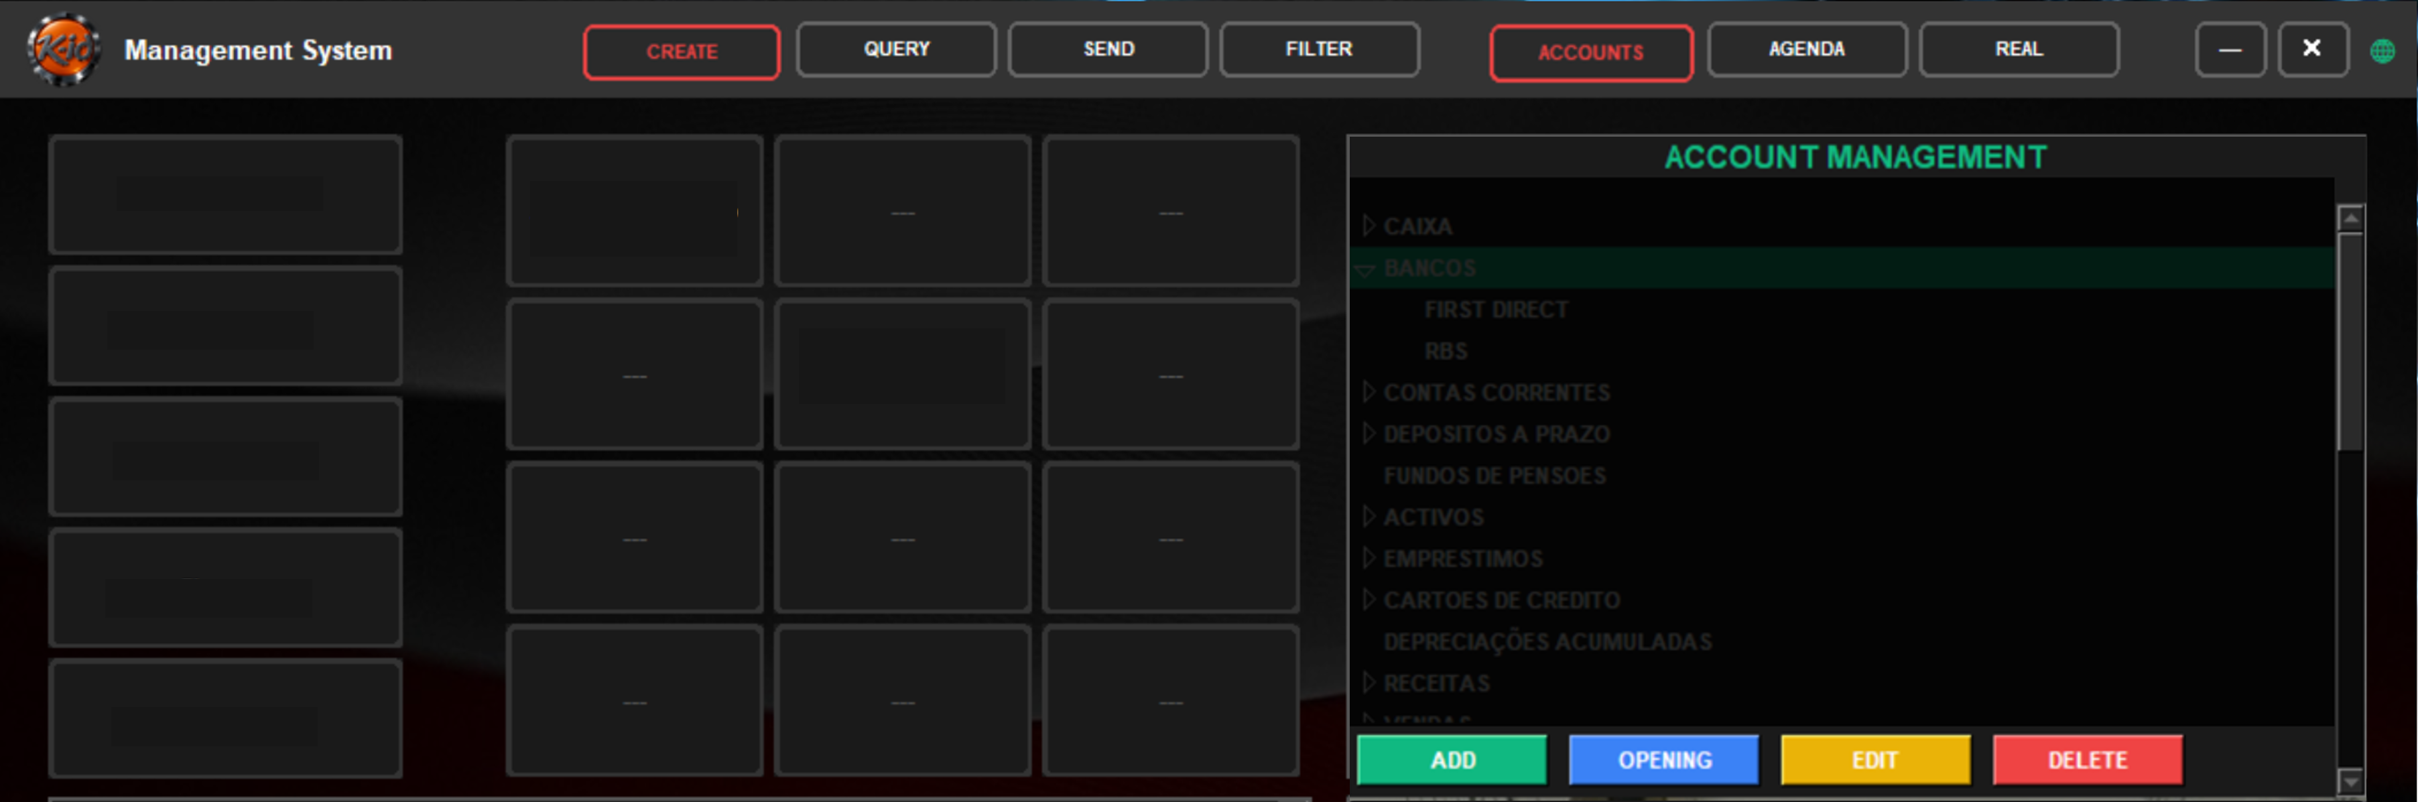
Task: Select the FILTER tab
Action: [x=1319, y=49]
